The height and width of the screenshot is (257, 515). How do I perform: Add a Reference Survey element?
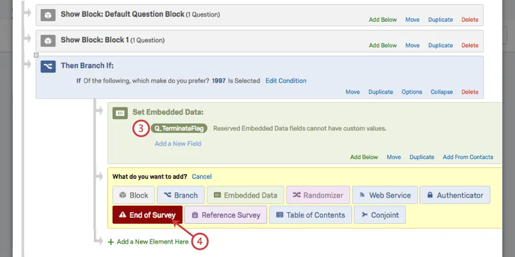(x=225, y=215)
